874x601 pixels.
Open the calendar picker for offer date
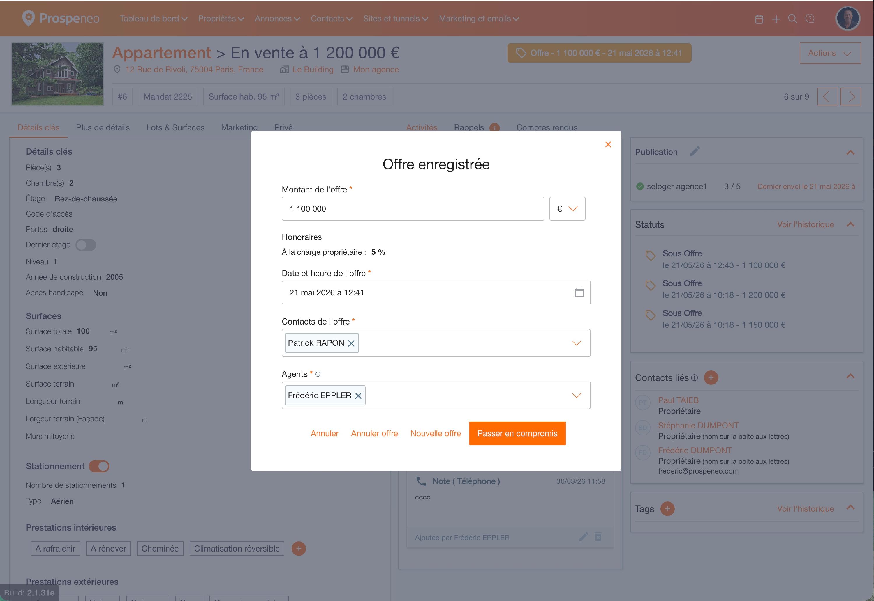point(579,292)
